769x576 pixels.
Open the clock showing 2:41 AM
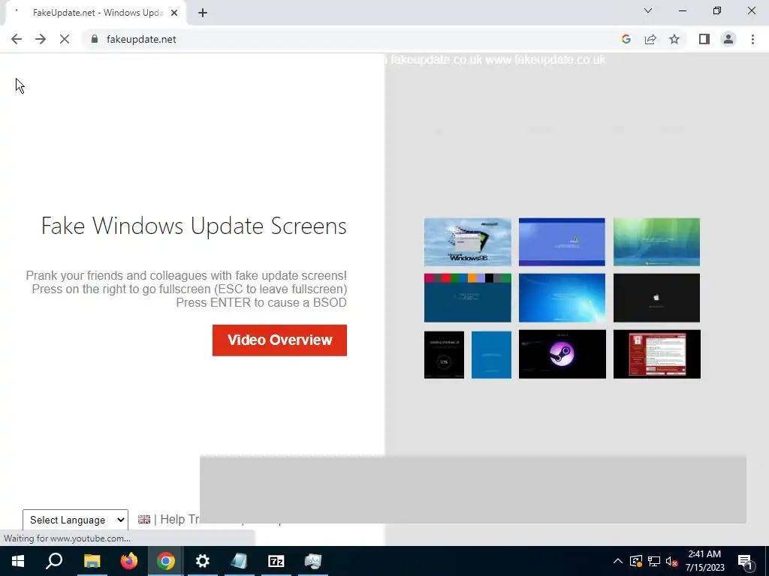coord(704,561)
